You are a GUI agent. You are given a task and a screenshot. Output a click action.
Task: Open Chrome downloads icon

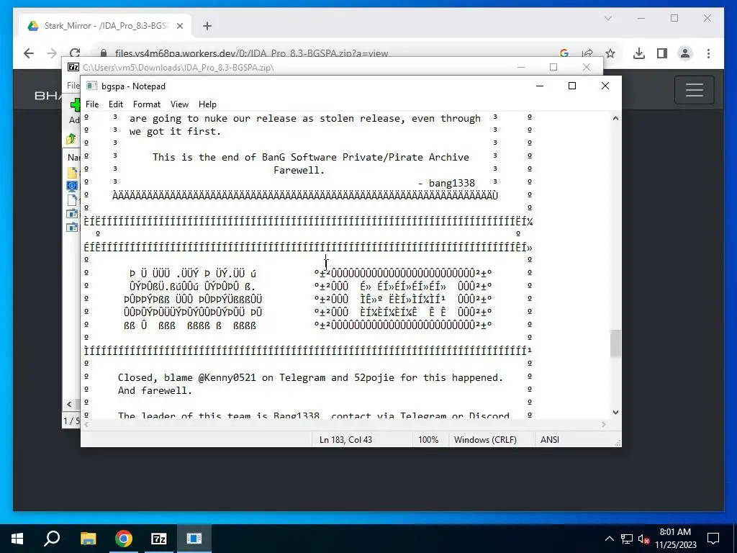[x=639, y=53]
